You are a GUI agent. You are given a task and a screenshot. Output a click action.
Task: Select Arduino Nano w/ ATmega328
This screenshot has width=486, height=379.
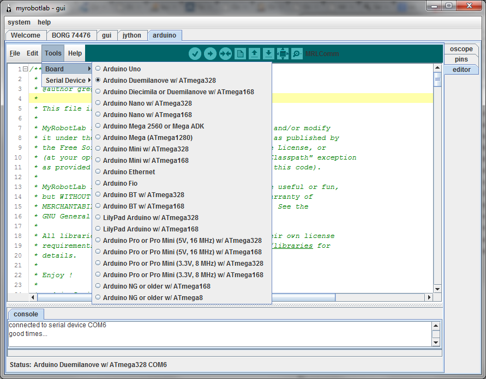182,103
